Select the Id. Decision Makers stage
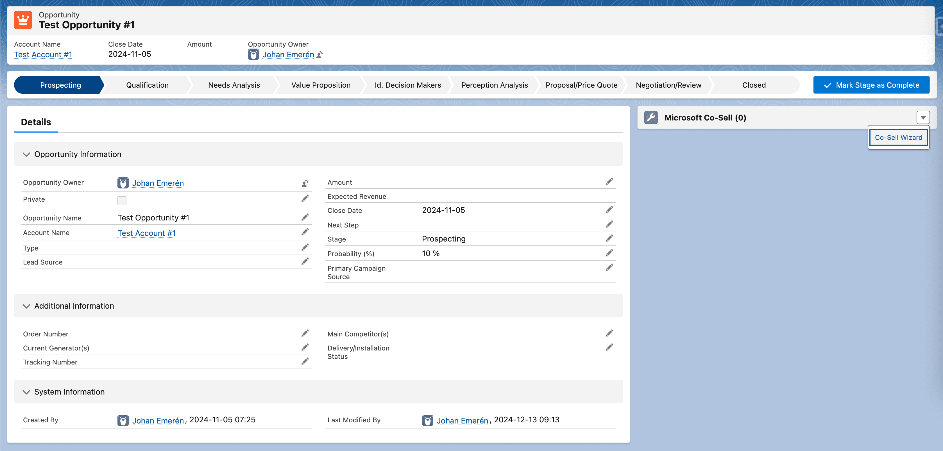The image size is (943, 451). click(x=408, y=85)
